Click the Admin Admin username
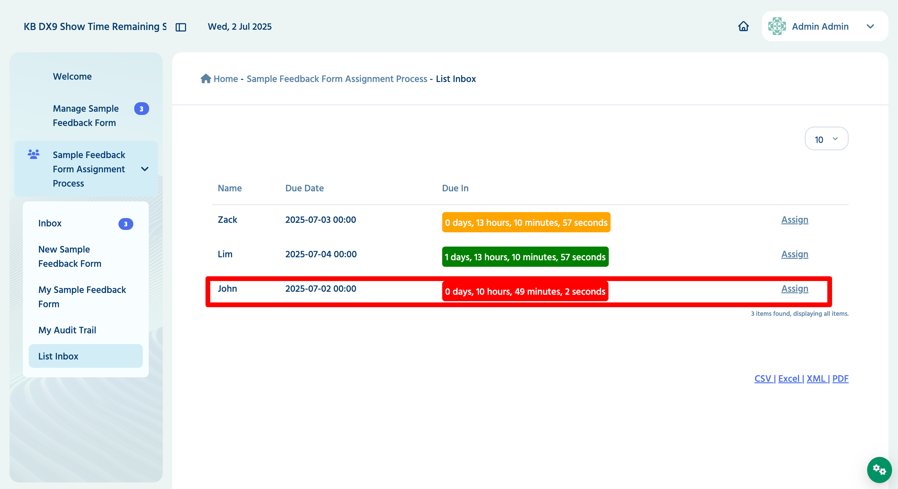This screenshot has width=898, height=489. click(820, 26)
